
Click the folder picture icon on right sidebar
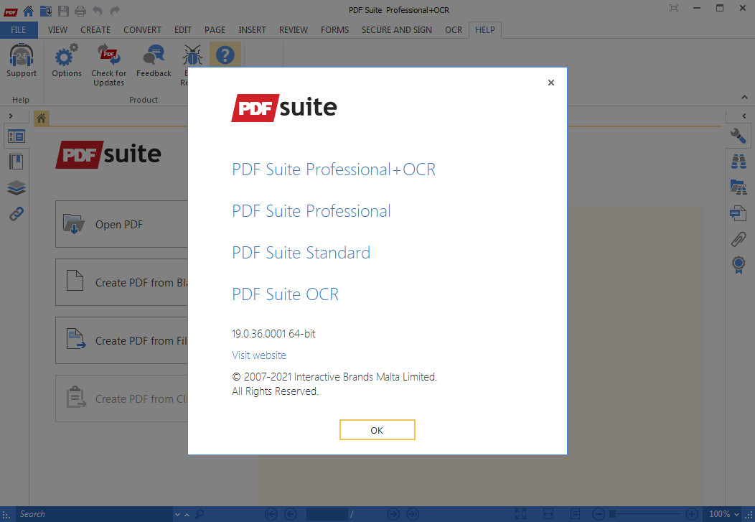[738, 187]
